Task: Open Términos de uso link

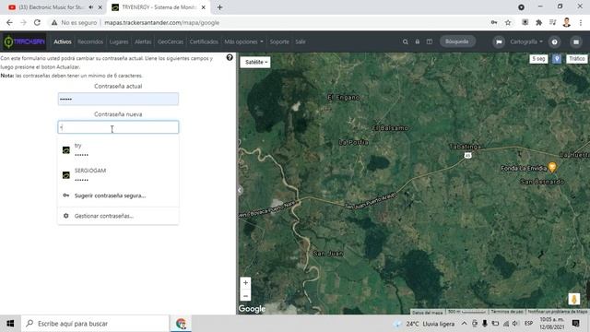Action: (x=507, y=312)
